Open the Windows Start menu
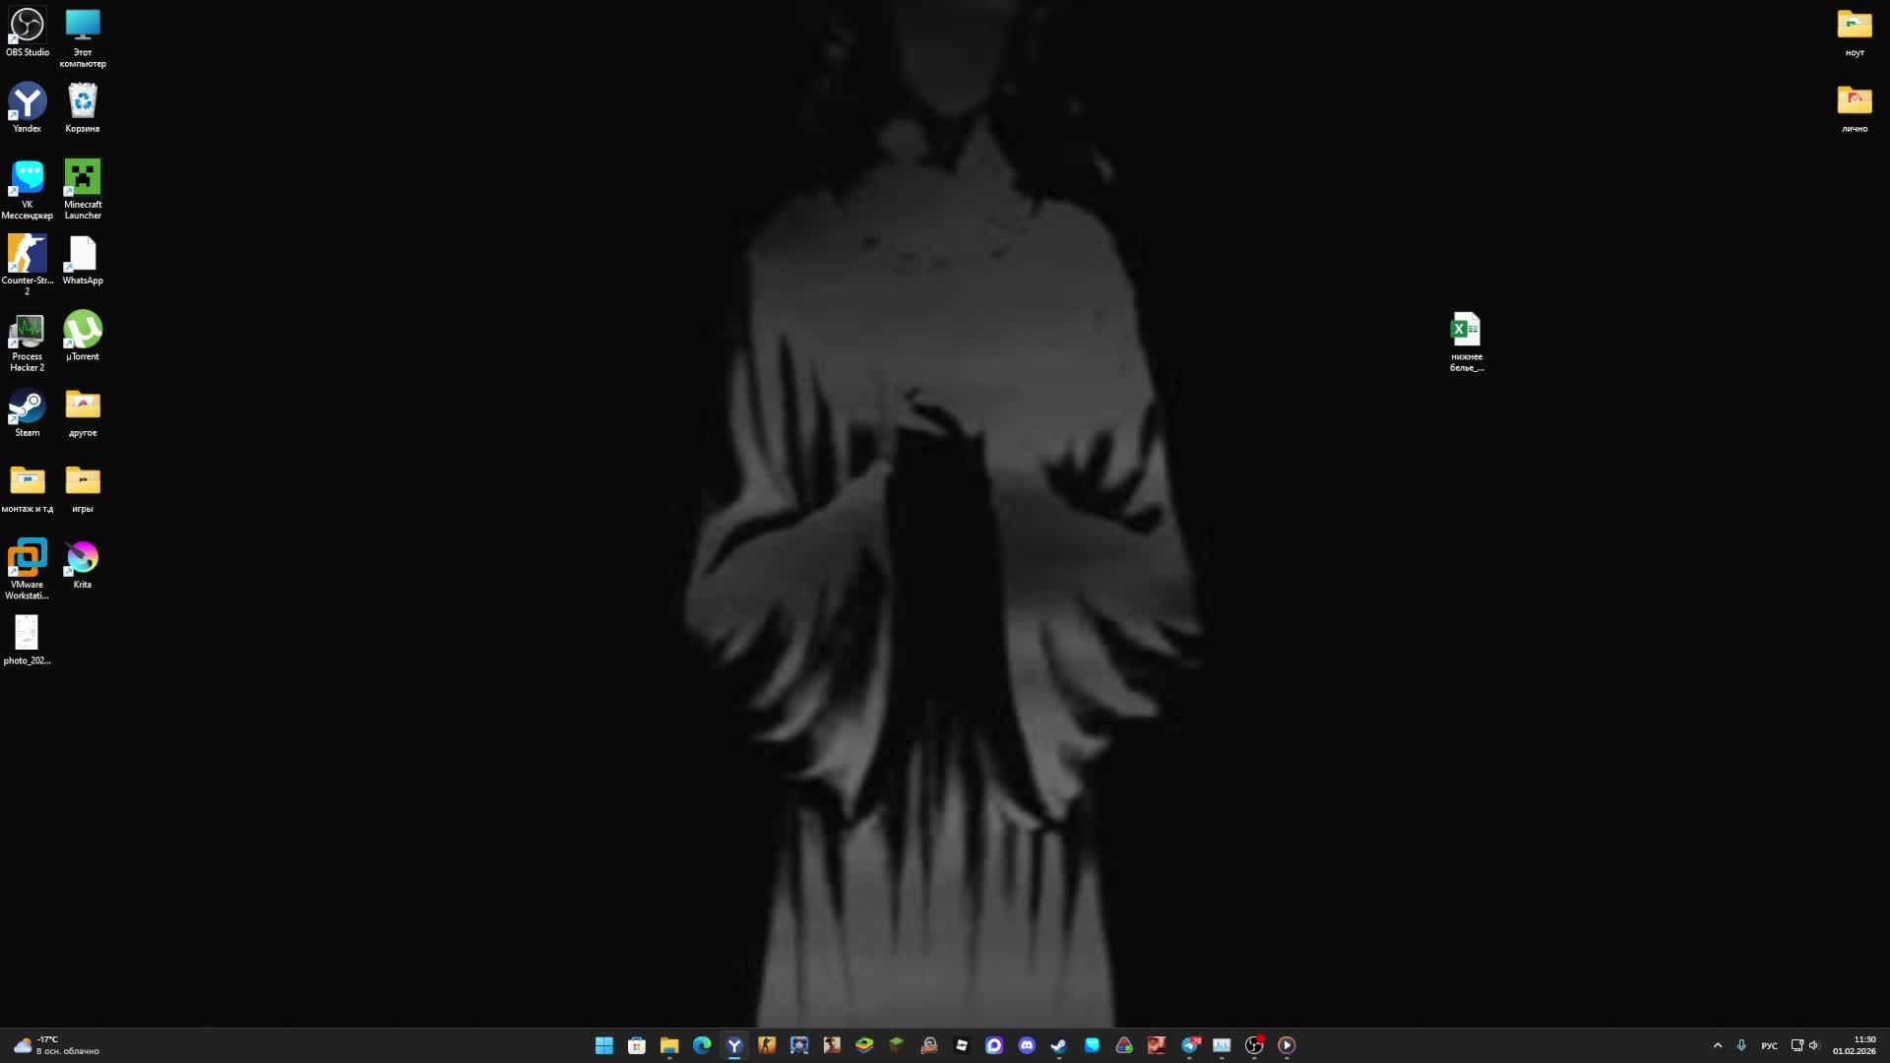This screenshot has height=1063, width=1890. (x=604, y=1045)
